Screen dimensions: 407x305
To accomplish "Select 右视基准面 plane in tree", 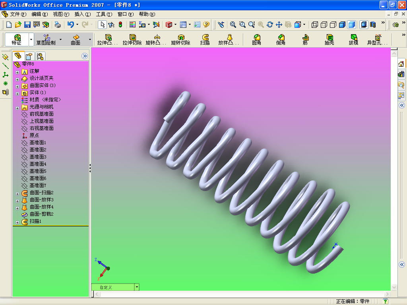I will pos(41,128).
